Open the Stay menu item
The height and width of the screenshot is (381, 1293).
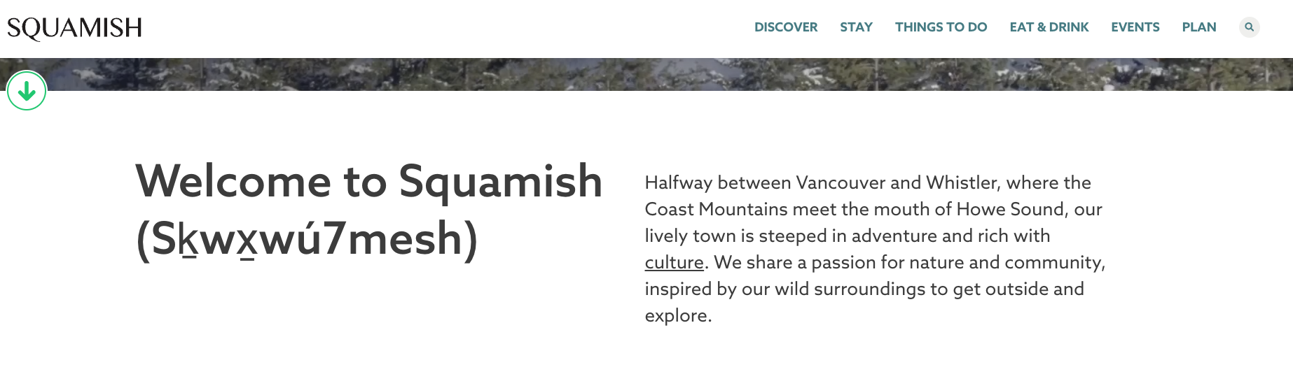tap(856, 27)
